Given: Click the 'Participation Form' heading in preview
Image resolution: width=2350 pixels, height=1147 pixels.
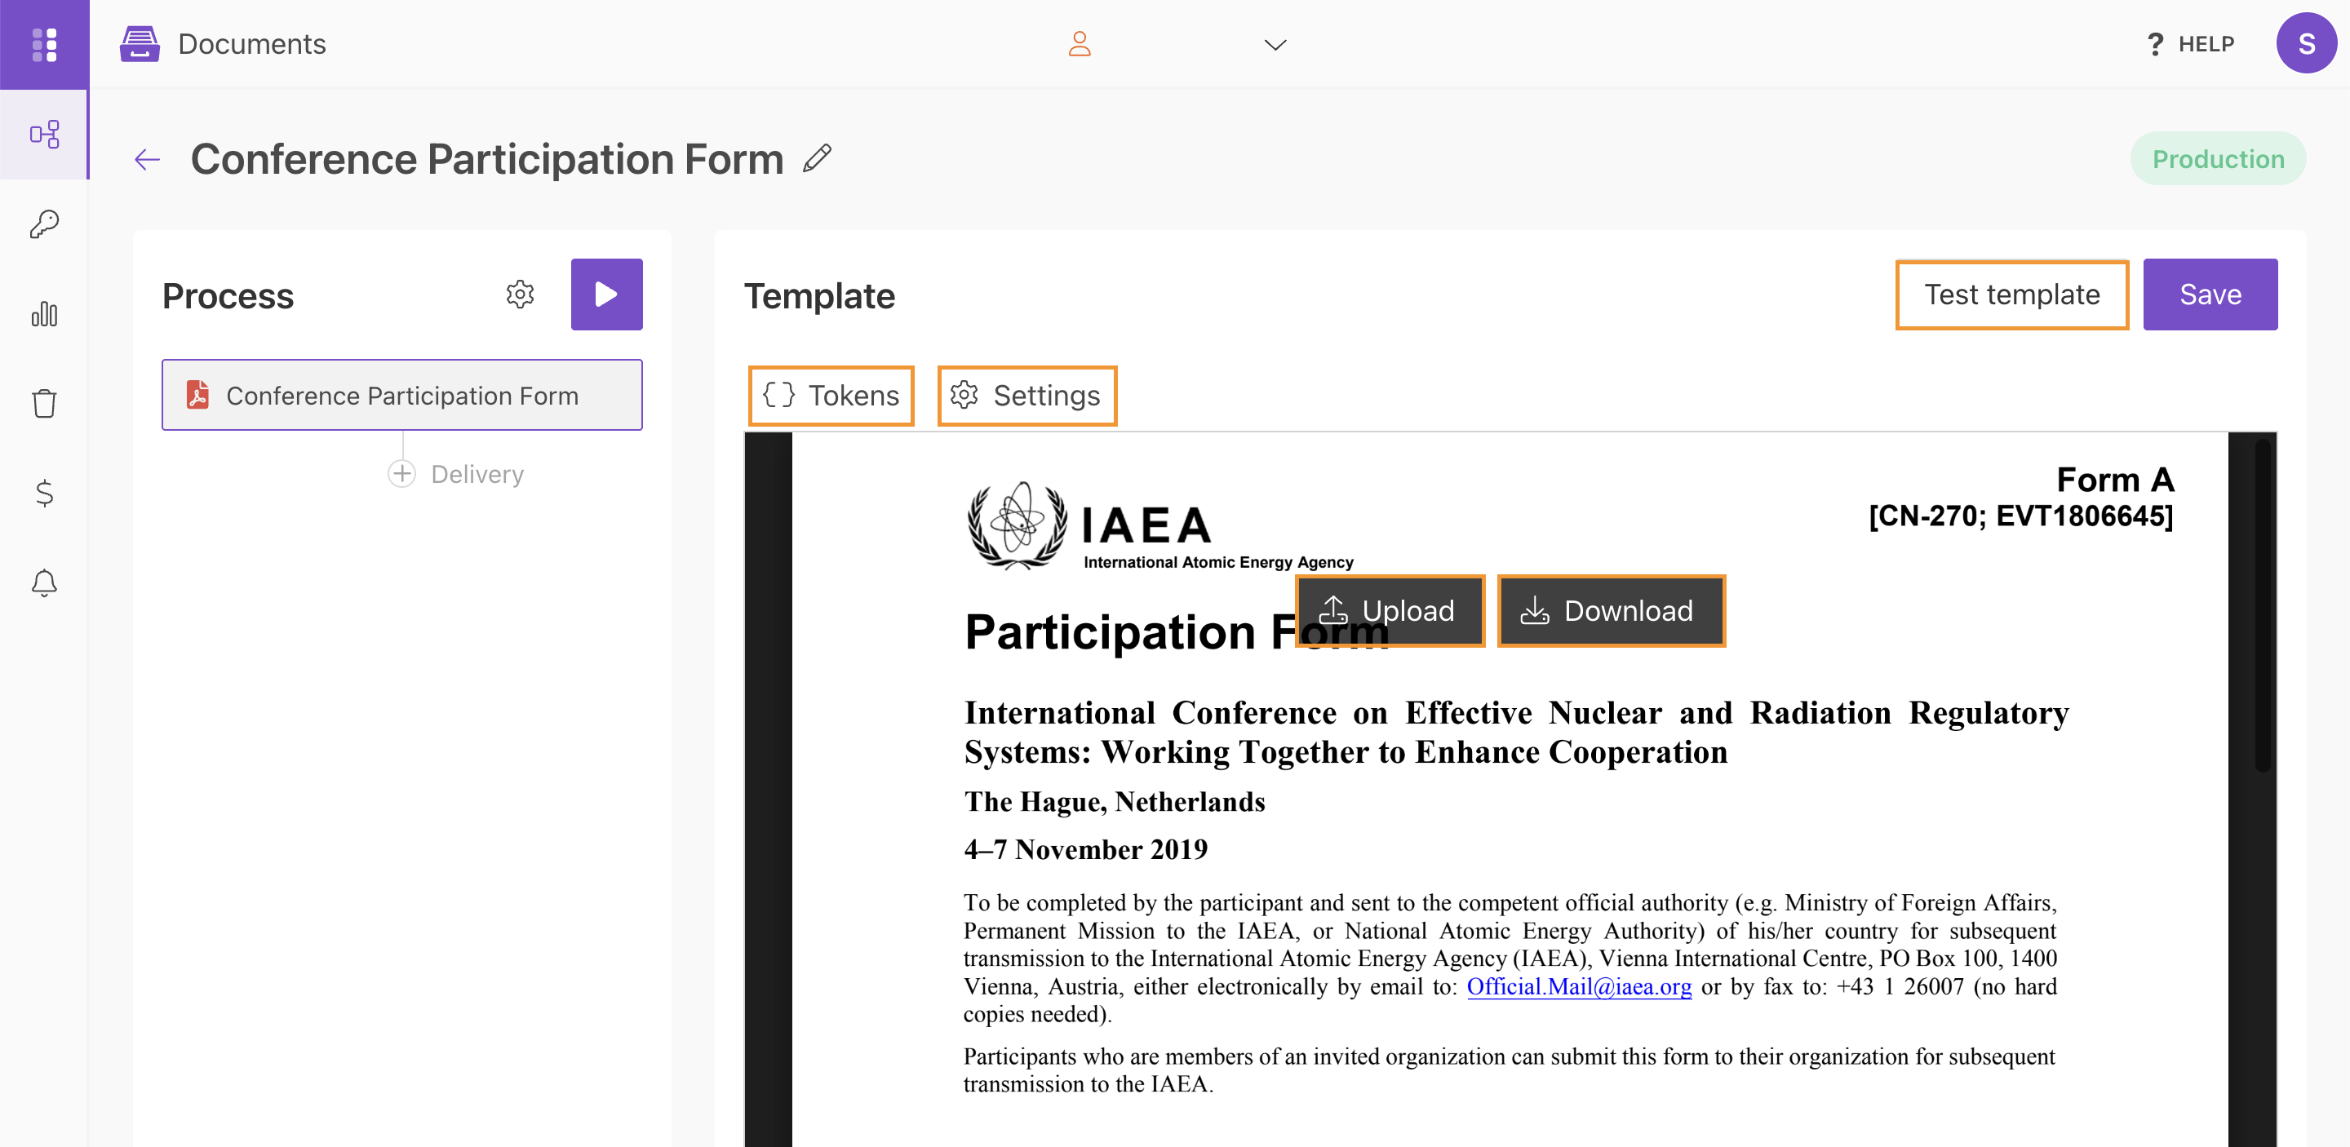Looking at the screenshot, I should 1177,633.
